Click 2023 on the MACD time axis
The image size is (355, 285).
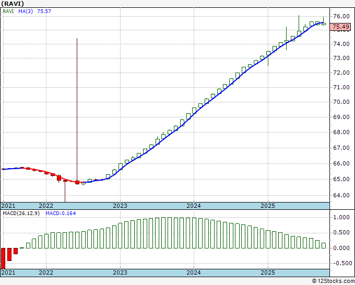click(120, 272)
